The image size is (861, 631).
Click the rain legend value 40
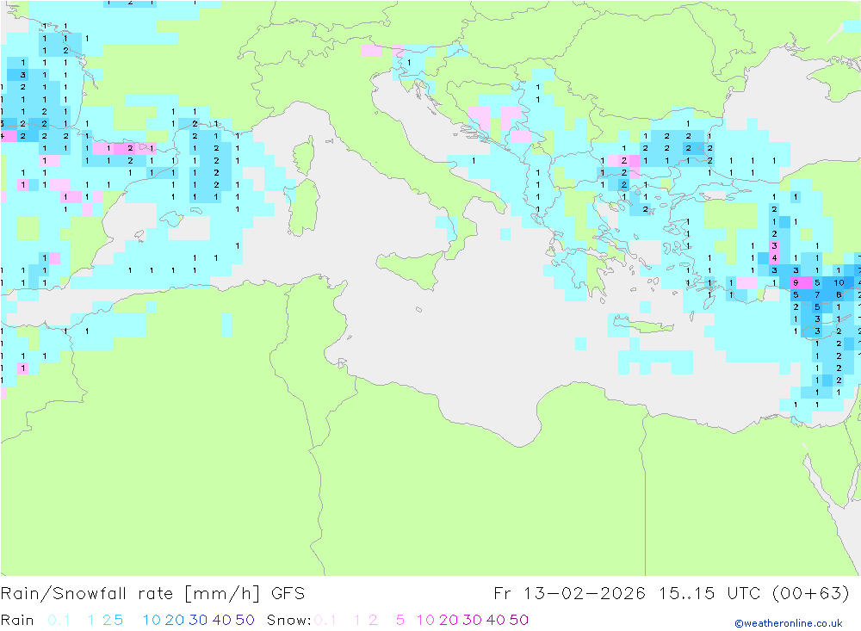pyautogui.click(x=222, y=620)
